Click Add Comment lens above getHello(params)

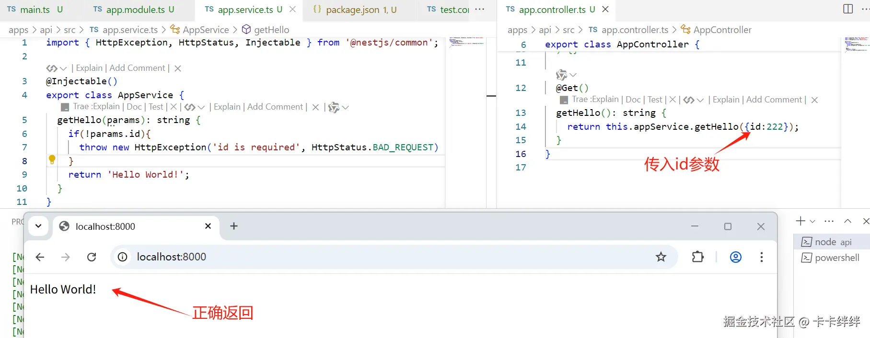pos(275,107)
